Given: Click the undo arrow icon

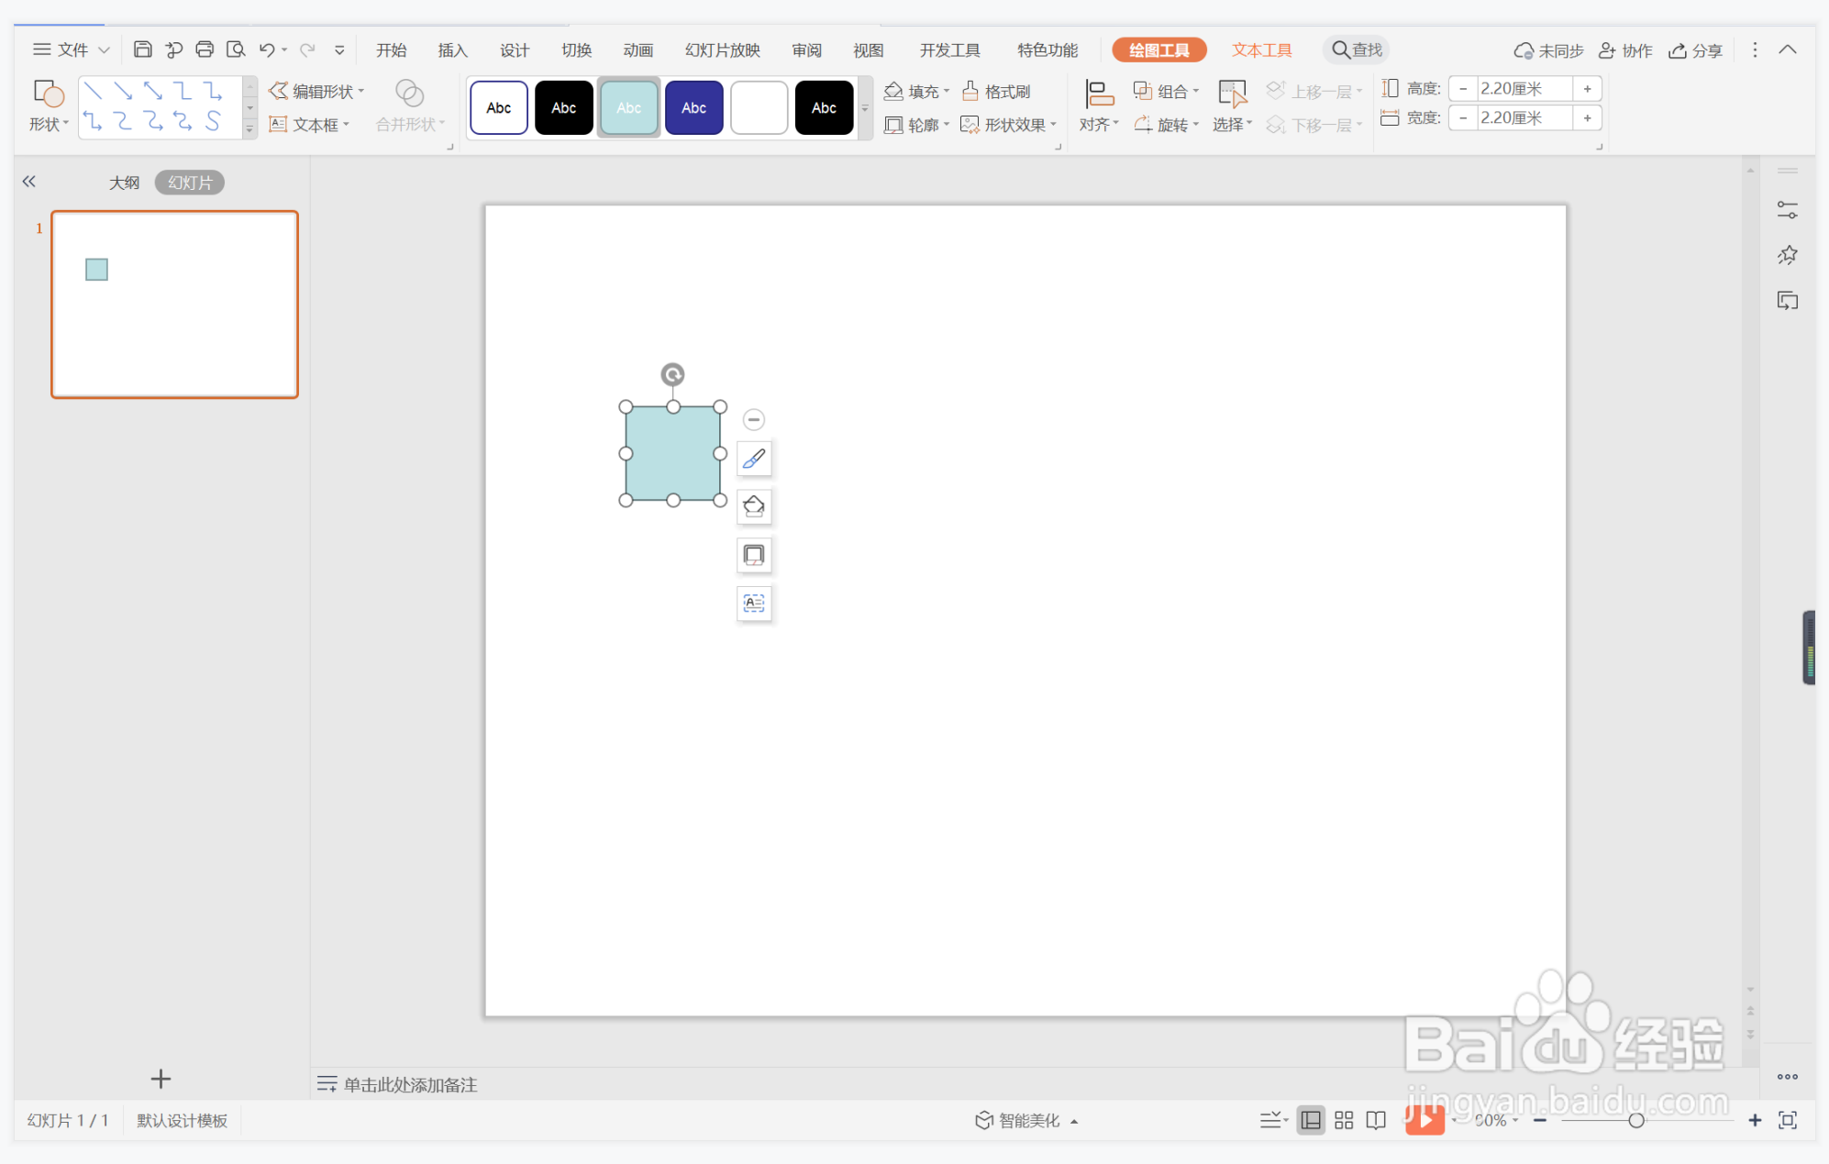Looking at the screenshot, I should point(267,50).
